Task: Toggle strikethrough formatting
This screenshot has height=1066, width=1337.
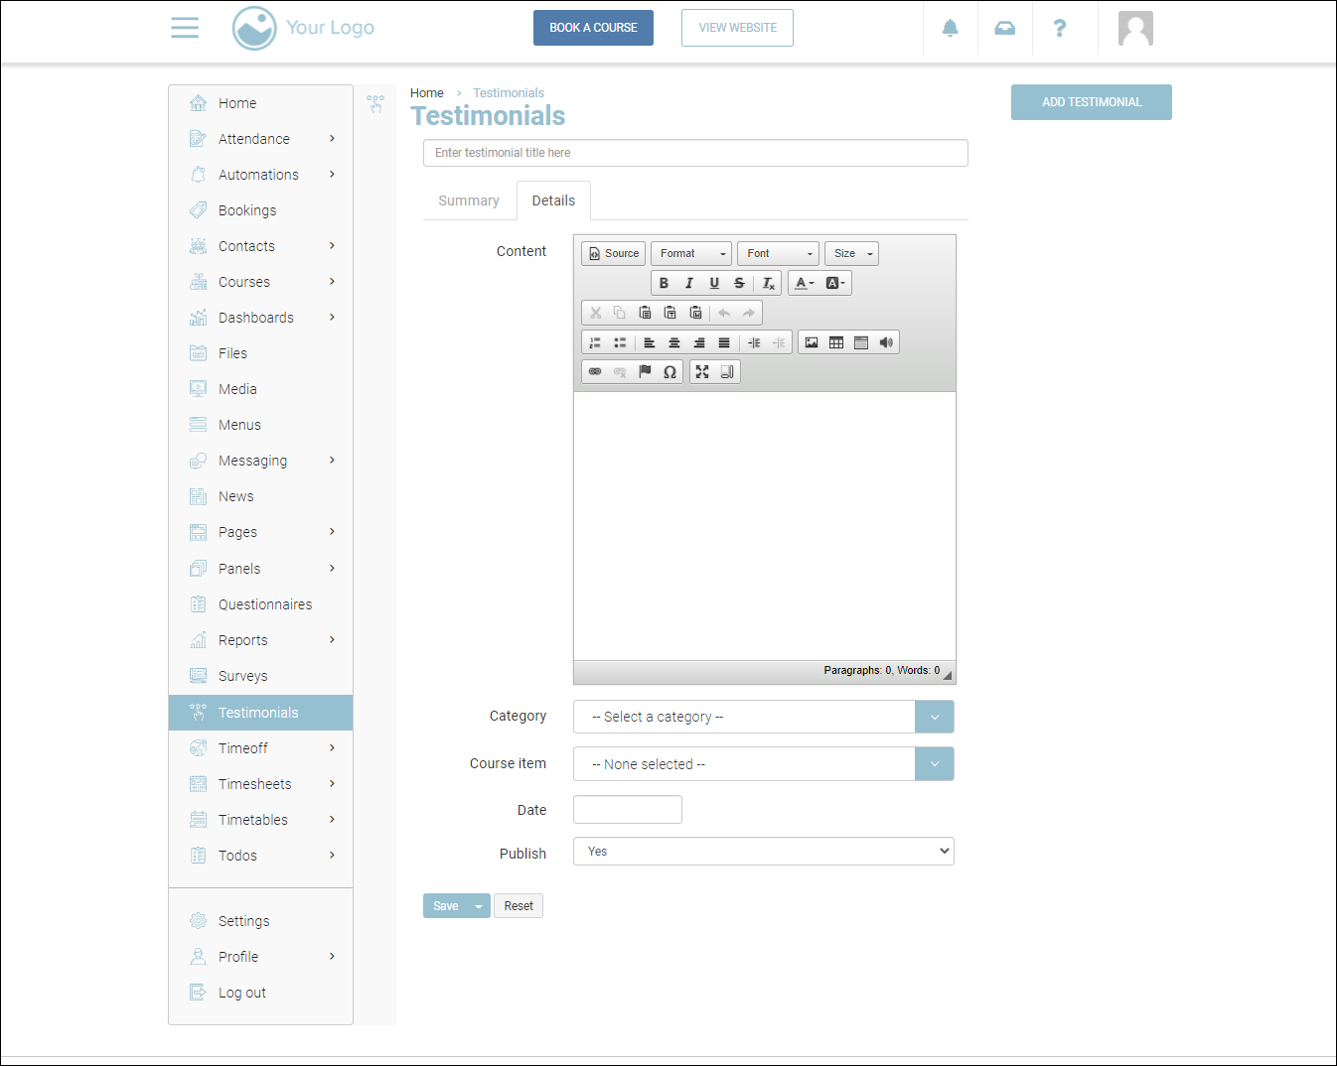Action: tap(739, 283)
